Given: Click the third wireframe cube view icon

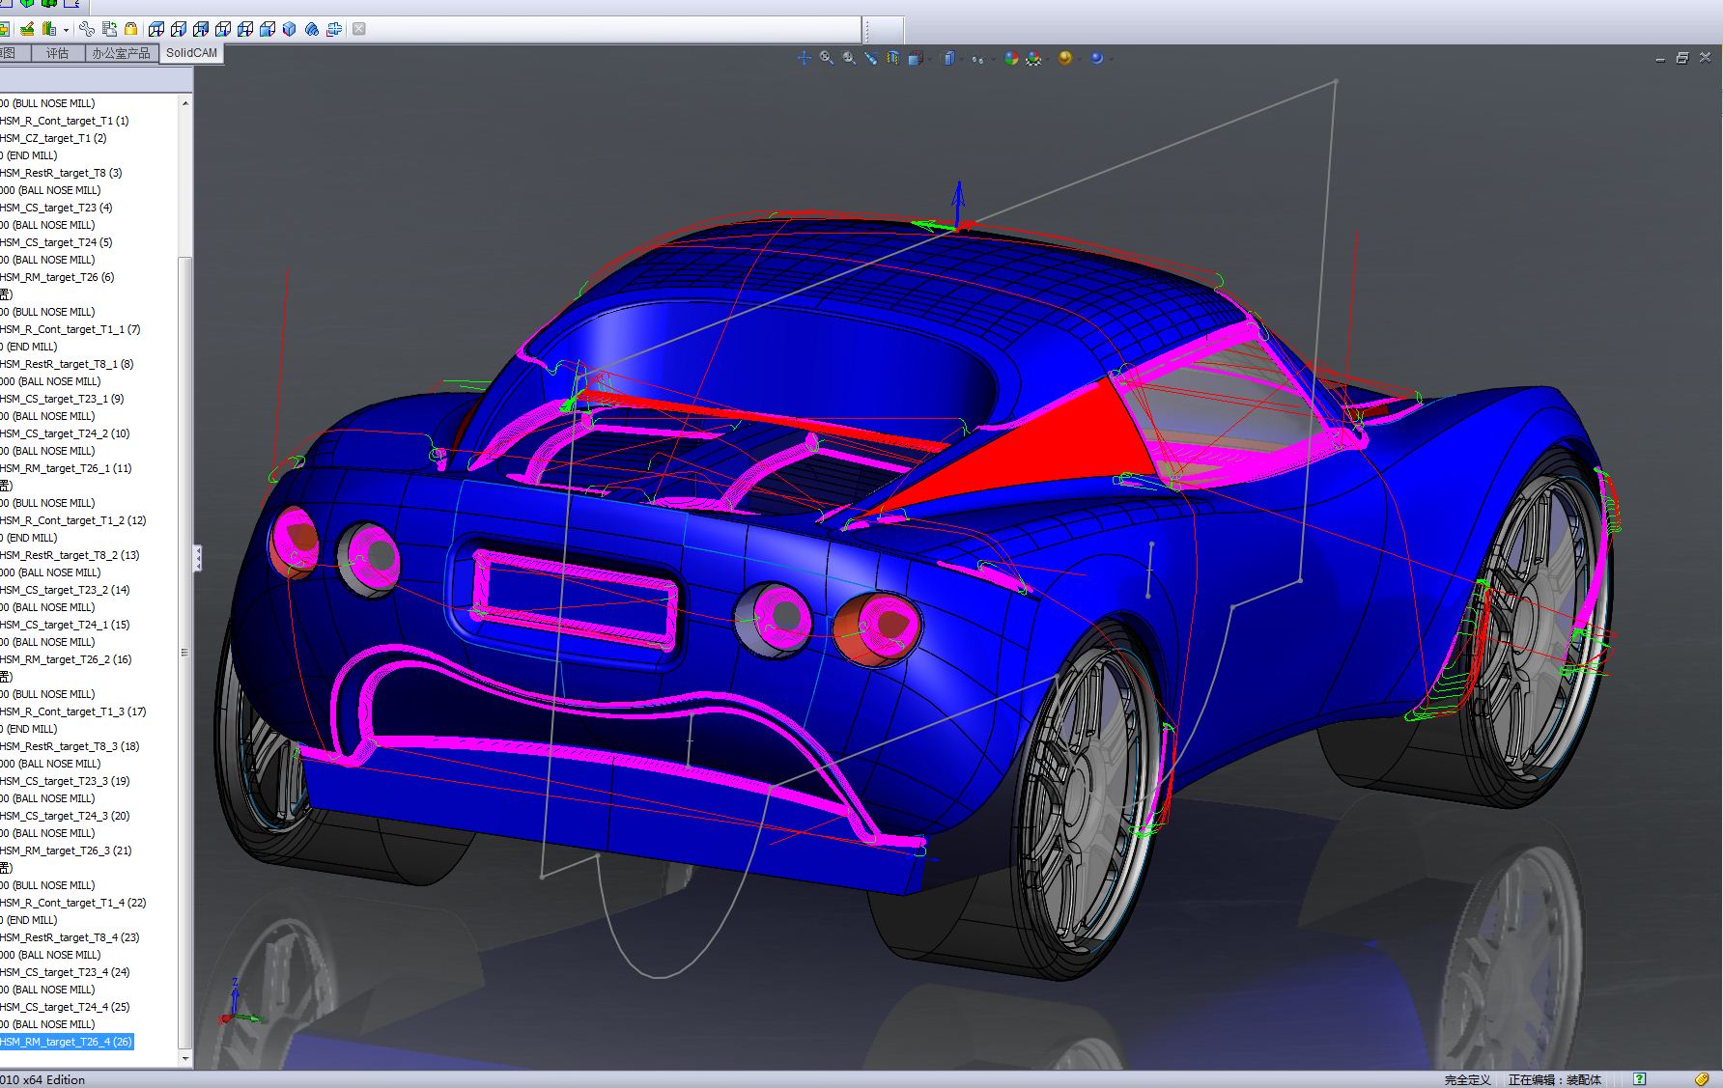Looking at the screenshot, I should point(201,29).
